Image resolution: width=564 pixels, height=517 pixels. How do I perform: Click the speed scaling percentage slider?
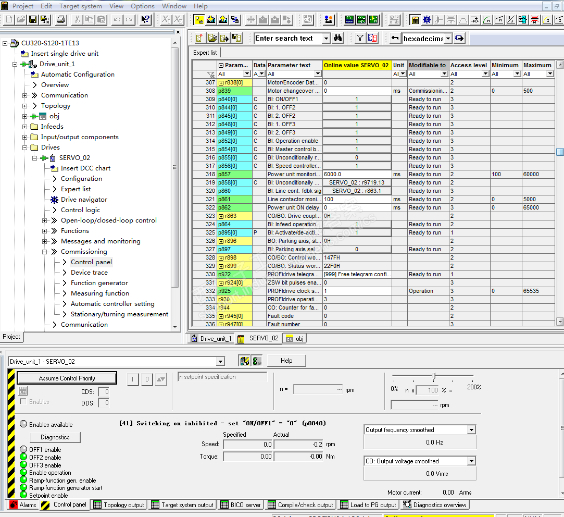click(434, 376)
